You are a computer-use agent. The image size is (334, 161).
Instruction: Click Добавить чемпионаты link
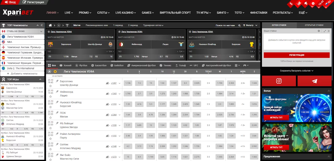coord(22,73)
